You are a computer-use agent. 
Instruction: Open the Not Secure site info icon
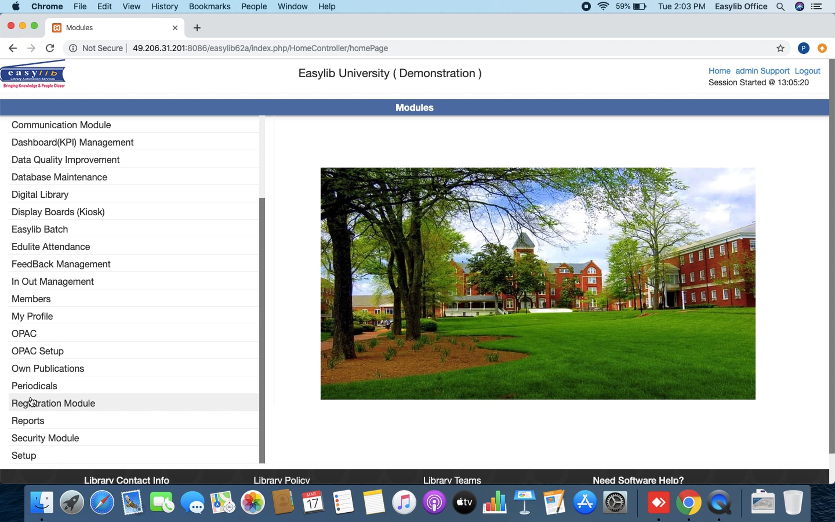pos(73,48)
